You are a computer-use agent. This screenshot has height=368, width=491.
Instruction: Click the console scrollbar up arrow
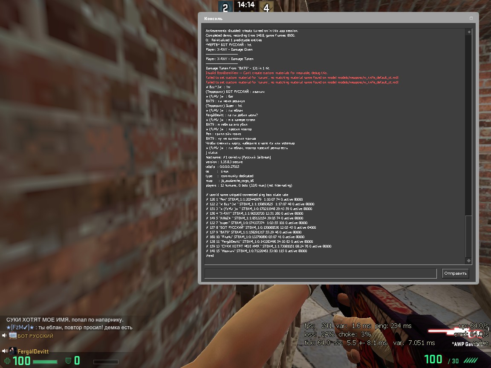(x=469, y=32)
